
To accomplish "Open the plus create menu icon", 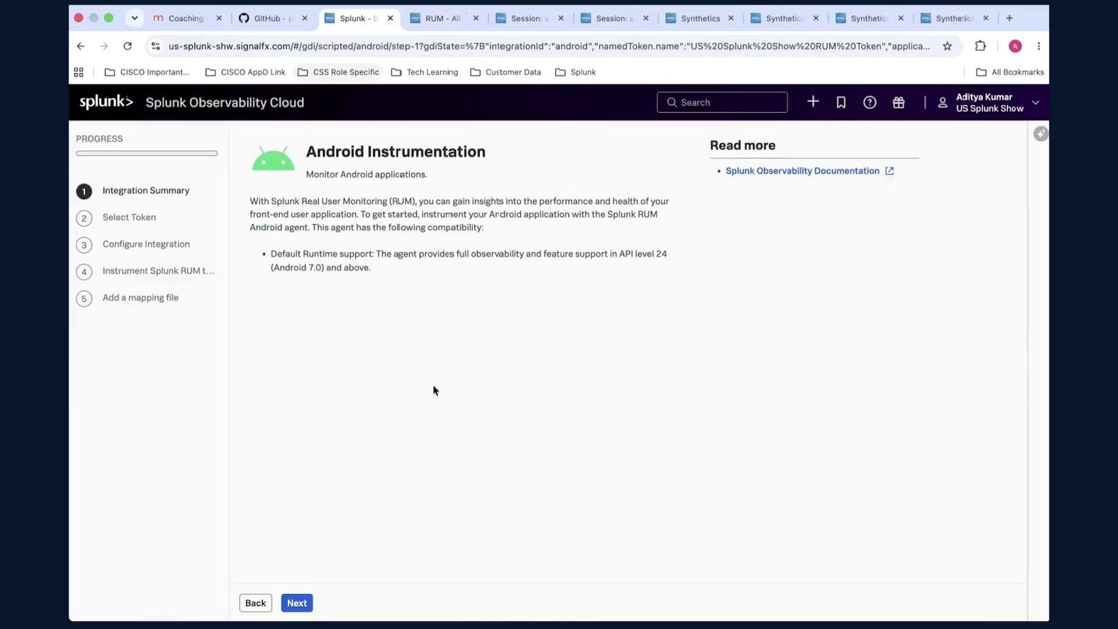I will [x=813, y=102].
